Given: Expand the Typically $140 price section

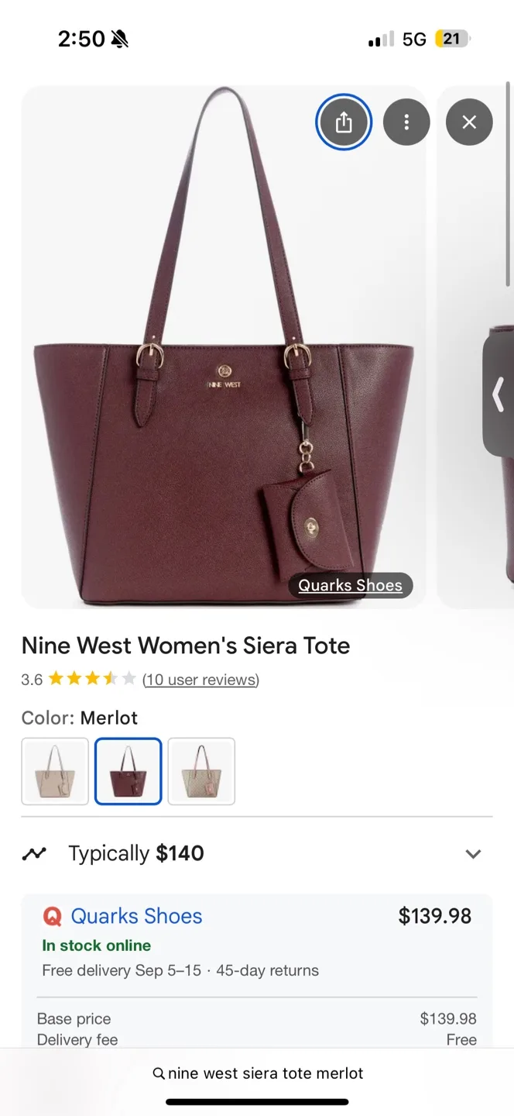Looking at the screenshot, I should point(473,854).
